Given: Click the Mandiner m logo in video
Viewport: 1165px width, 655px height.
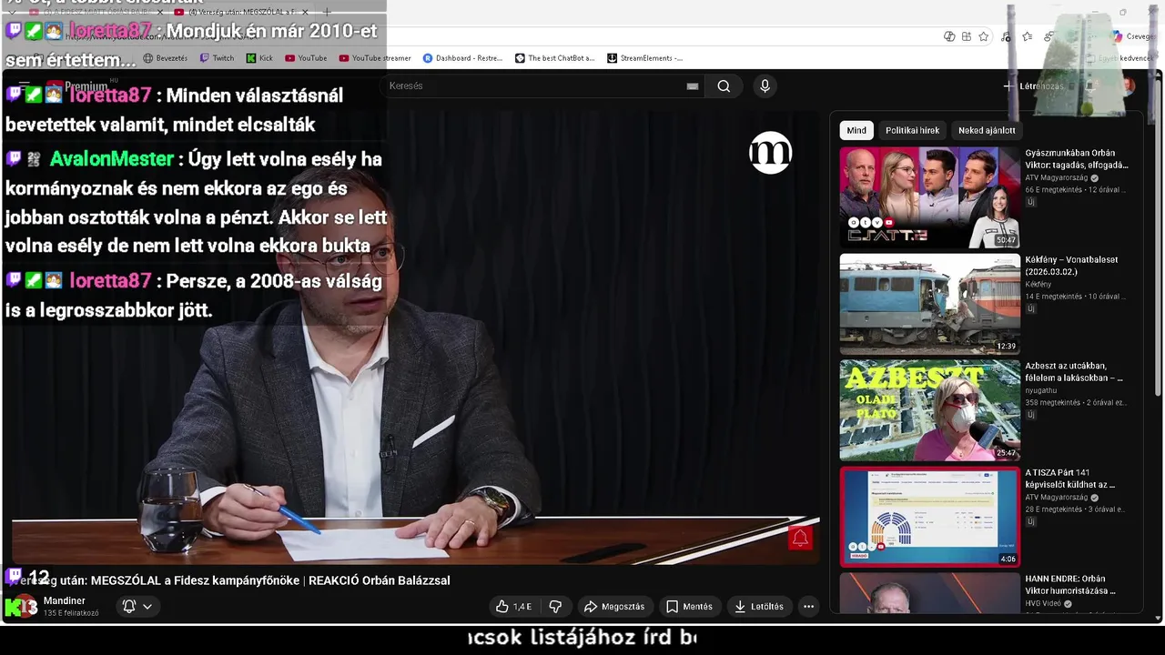Looking at the screenshot, I should click(x=771, y=153).
